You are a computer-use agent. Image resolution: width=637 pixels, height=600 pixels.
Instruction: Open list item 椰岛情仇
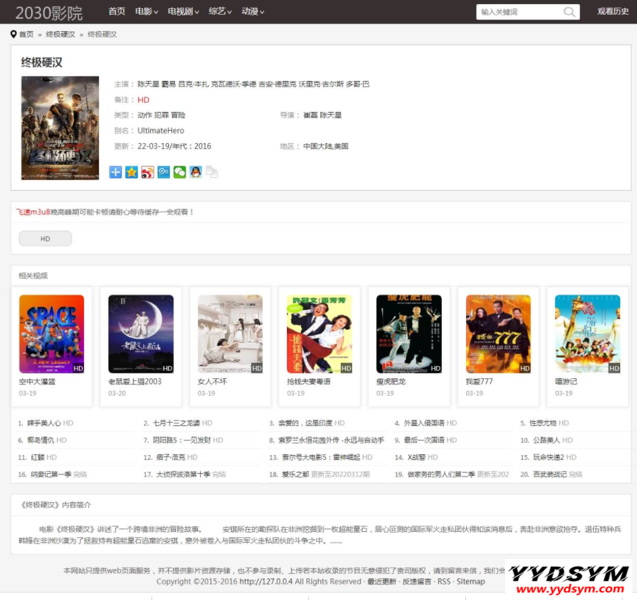tap(40, 440)
